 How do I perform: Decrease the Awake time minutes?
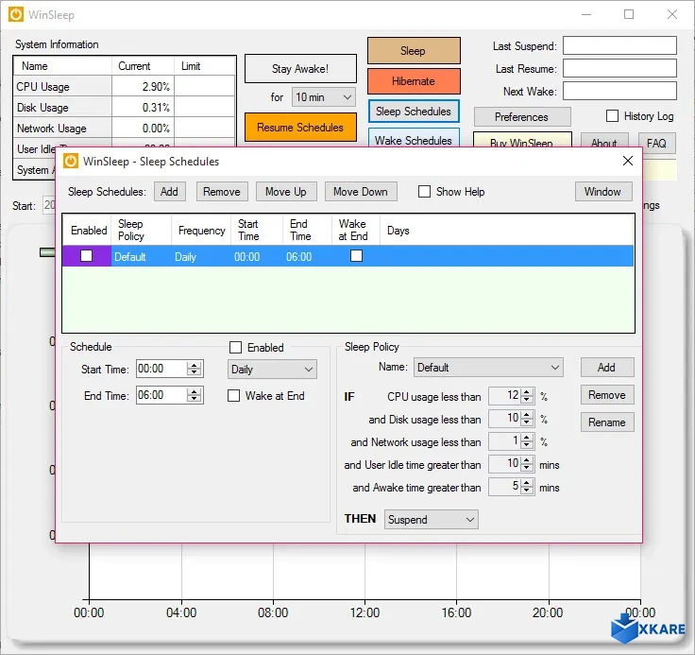click(x=527, y=491)
